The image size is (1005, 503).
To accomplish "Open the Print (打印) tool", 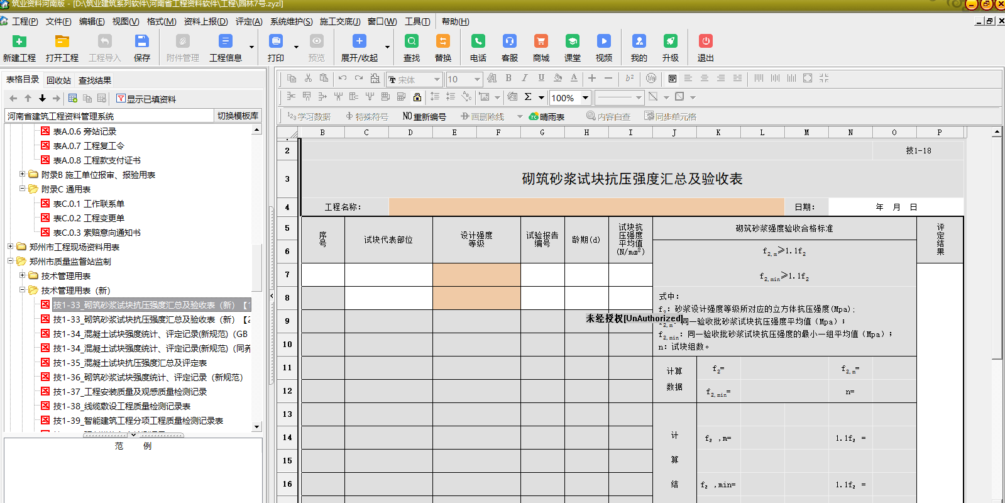I will click(276, 42).
